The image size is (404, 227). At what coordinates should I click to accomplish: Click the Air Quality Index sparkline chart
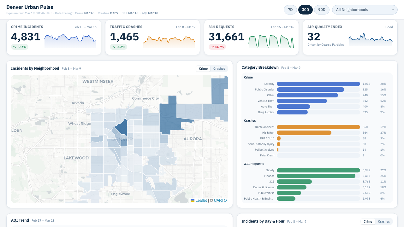tap(371, 39)
